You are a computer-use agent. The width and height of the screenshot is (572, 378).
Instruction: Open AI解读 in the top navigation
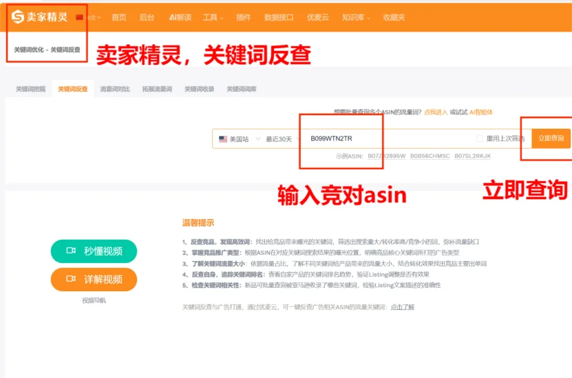click(180, 17)
